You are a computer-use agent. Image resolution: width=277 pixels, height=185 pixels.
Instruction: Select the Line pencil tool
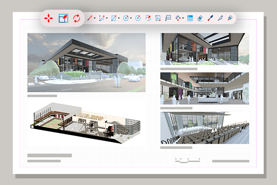click(90, 18)
